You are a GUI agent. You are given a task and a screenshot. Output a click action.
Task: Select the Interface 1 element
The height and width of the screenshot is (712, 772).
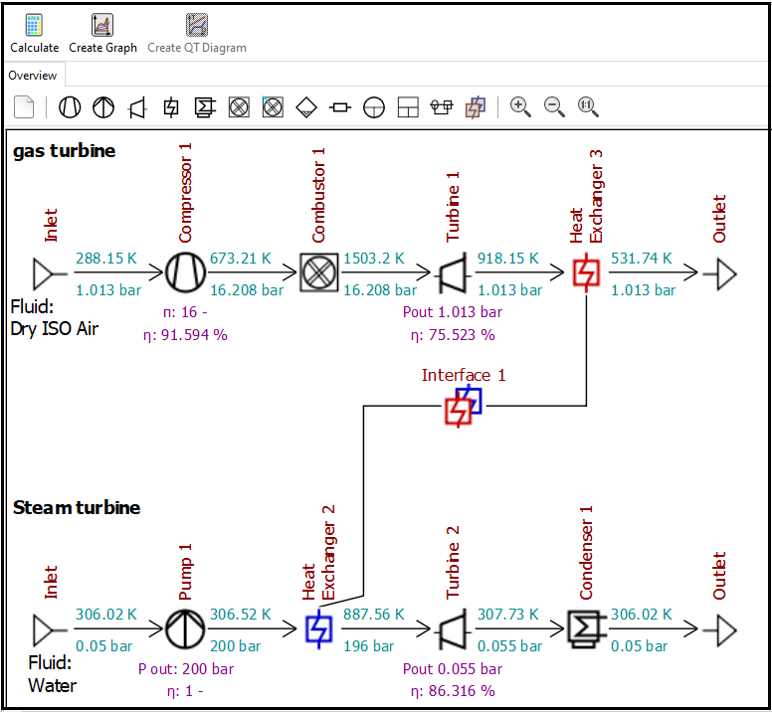[463, 406]
